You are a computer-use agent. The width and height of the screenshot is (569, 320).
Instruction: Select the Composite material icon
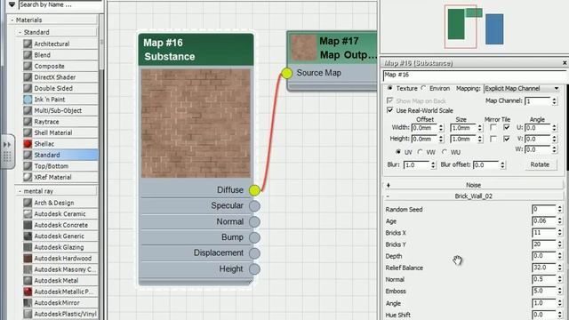[x=28, y=66]
